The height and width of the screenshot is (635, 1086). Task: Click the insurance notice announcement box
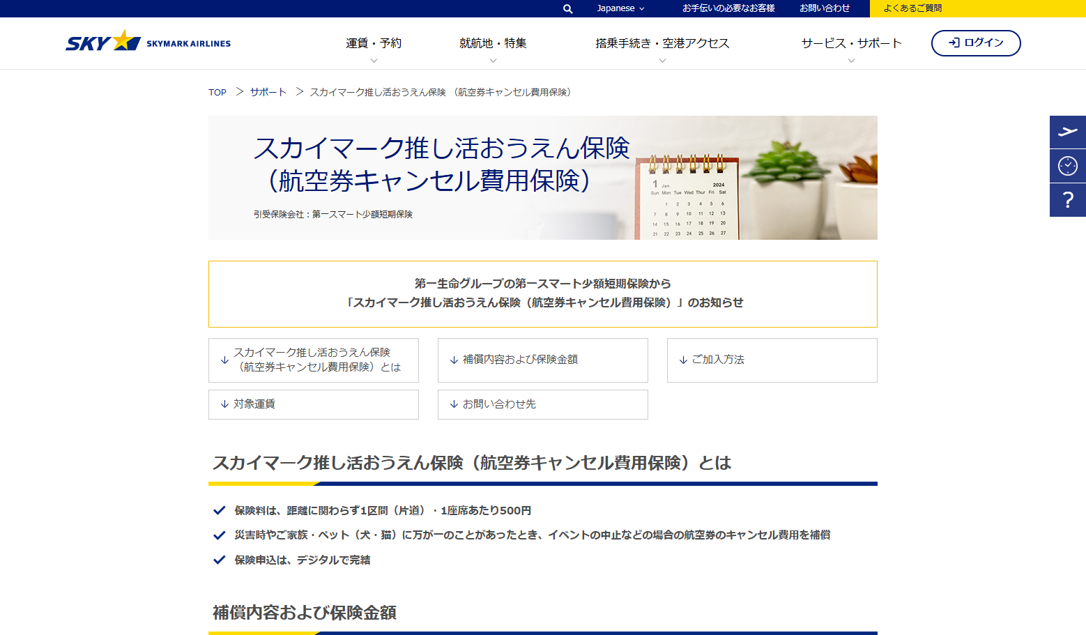(542, 293)
